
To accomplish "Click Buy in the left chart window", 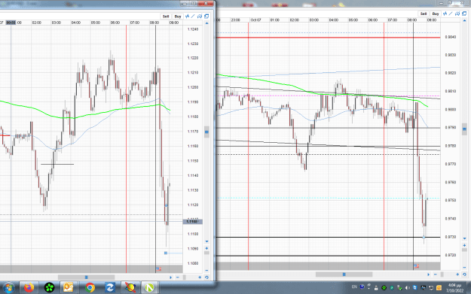I will point(178,17).
